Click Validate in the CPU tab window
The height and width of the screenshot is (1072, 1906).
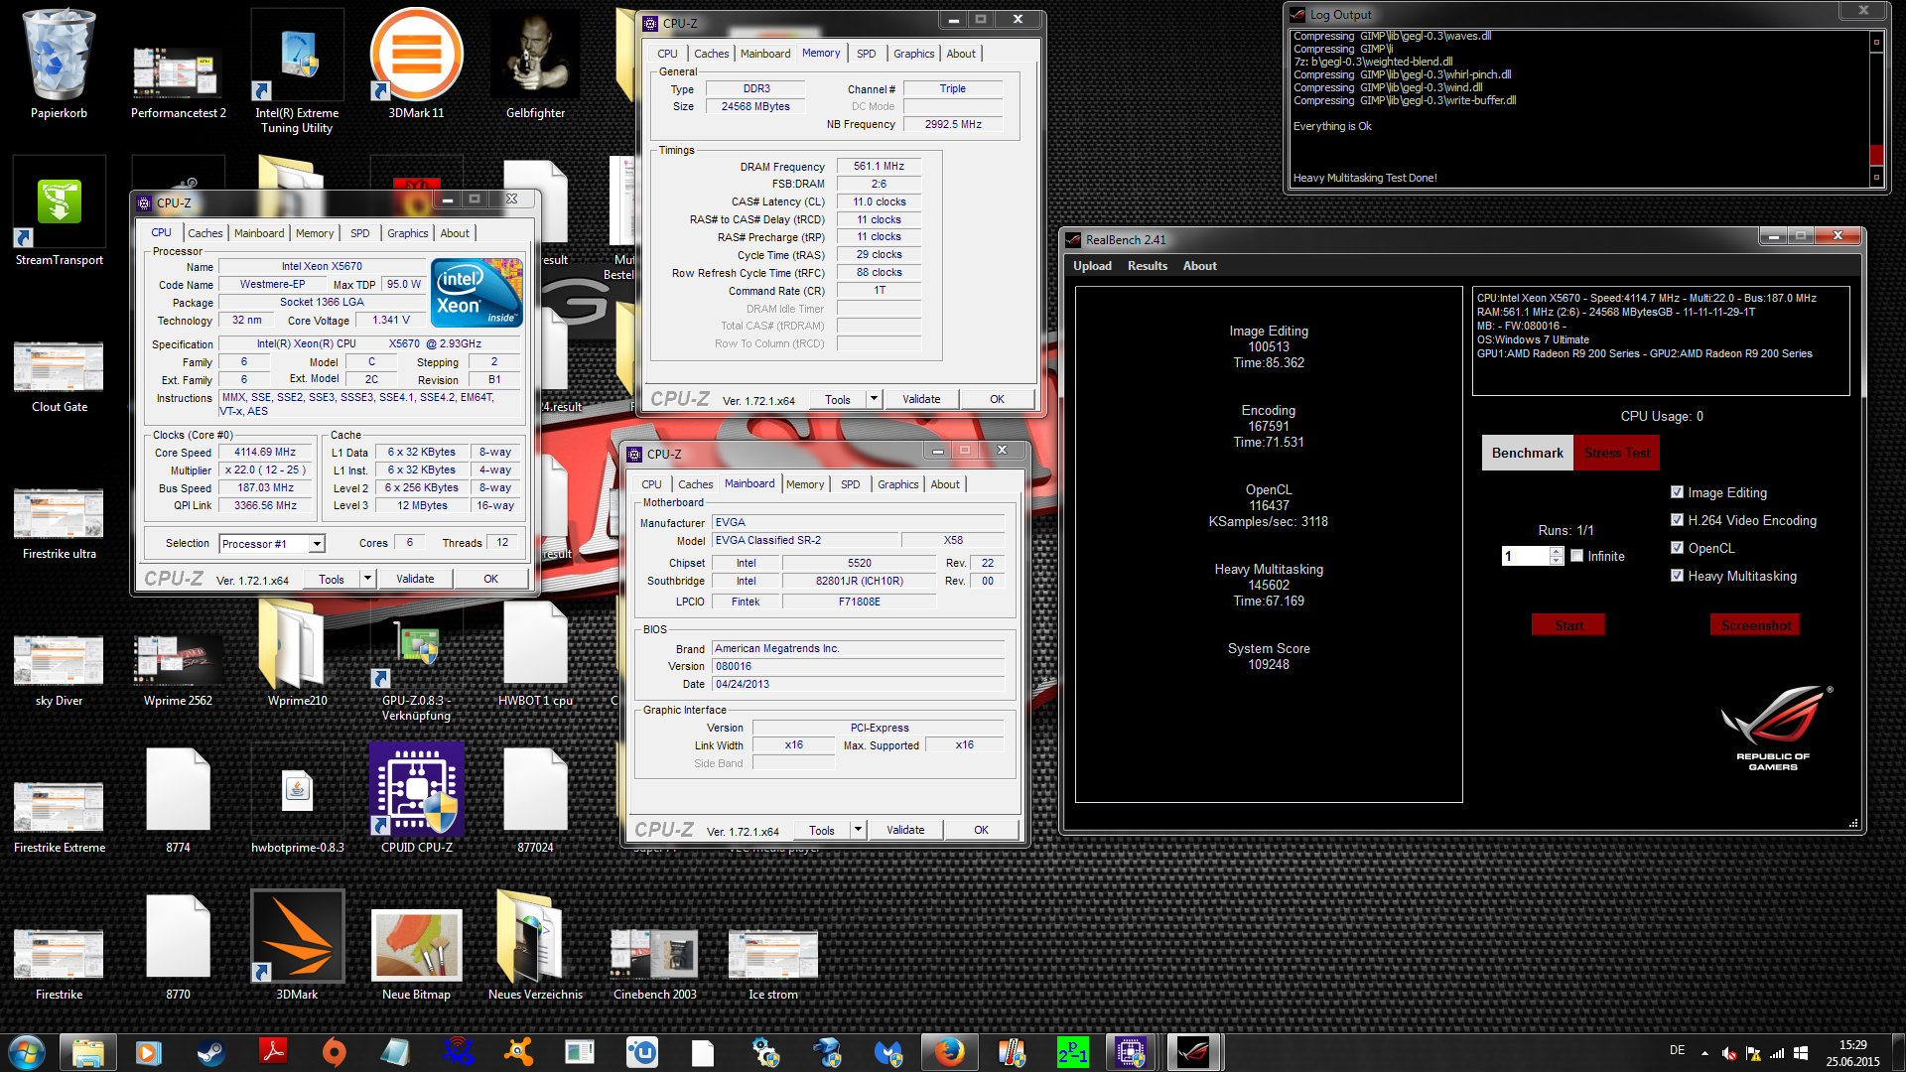(415, 579)
